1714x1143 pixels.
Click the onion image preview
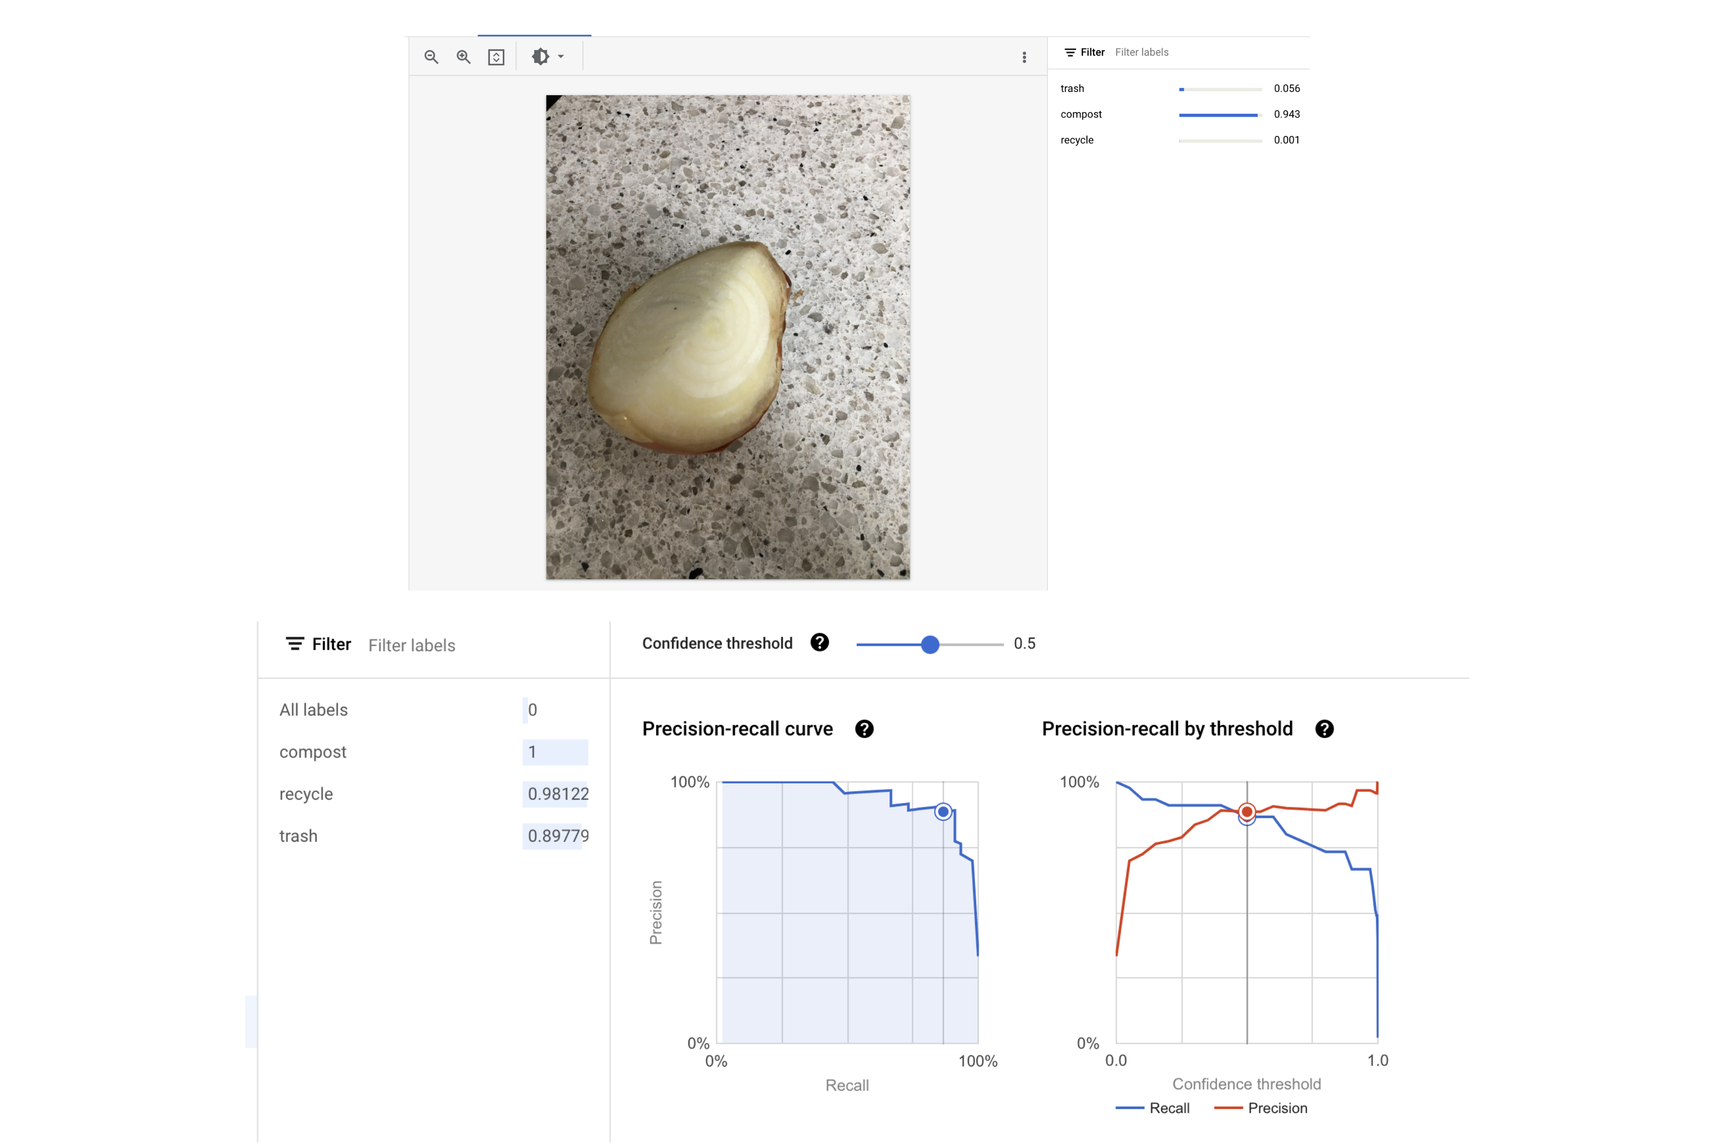tap(727, 337)
